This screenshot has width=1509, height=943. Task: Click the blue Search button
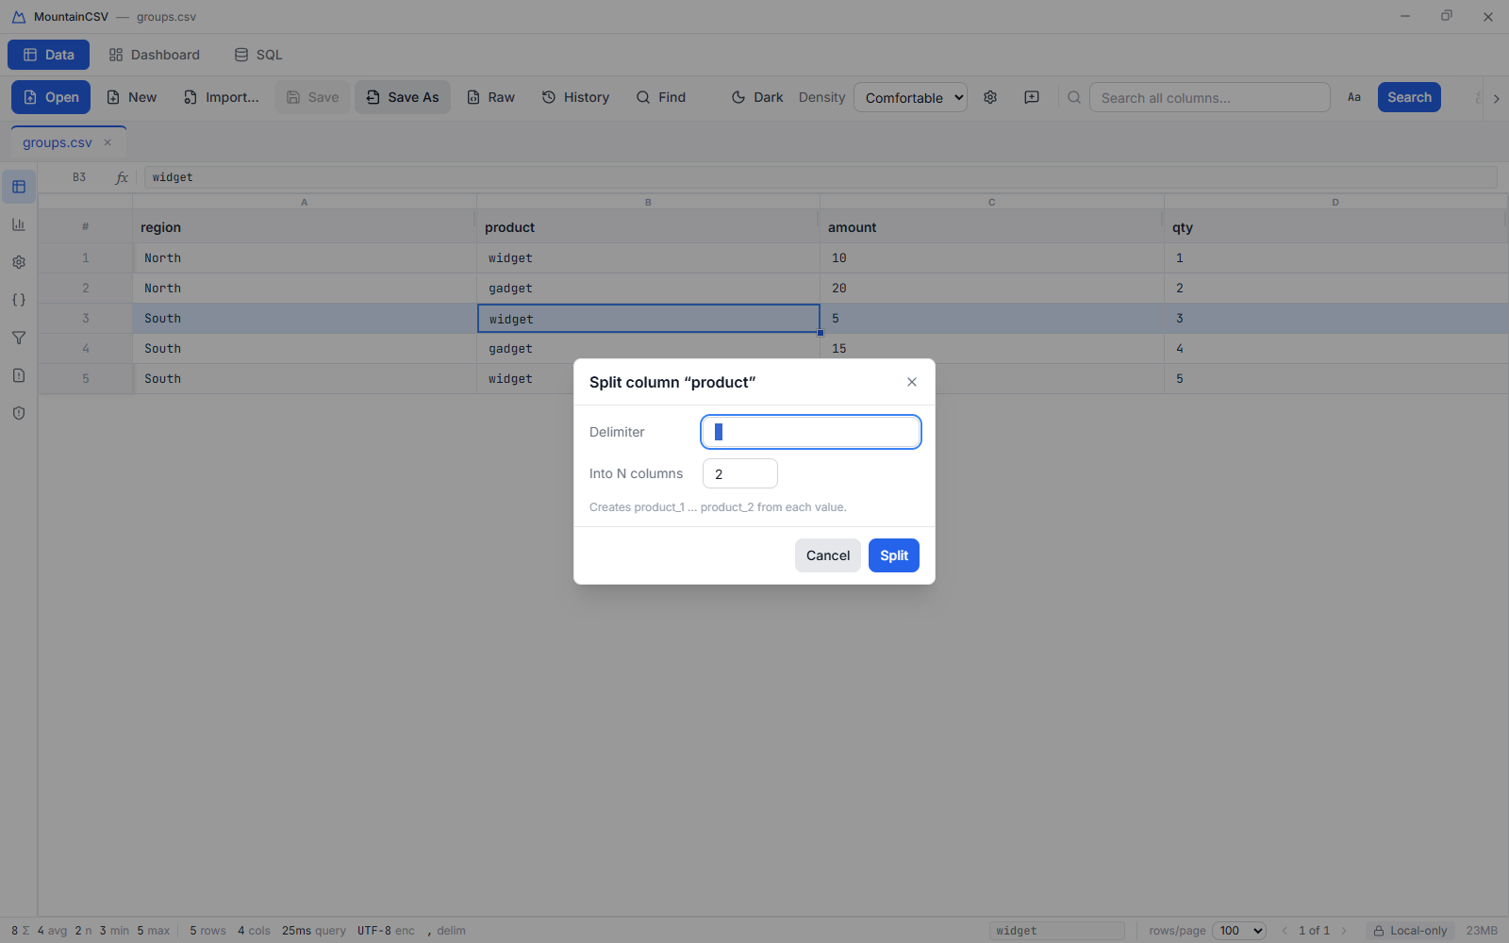(1409, 97)
